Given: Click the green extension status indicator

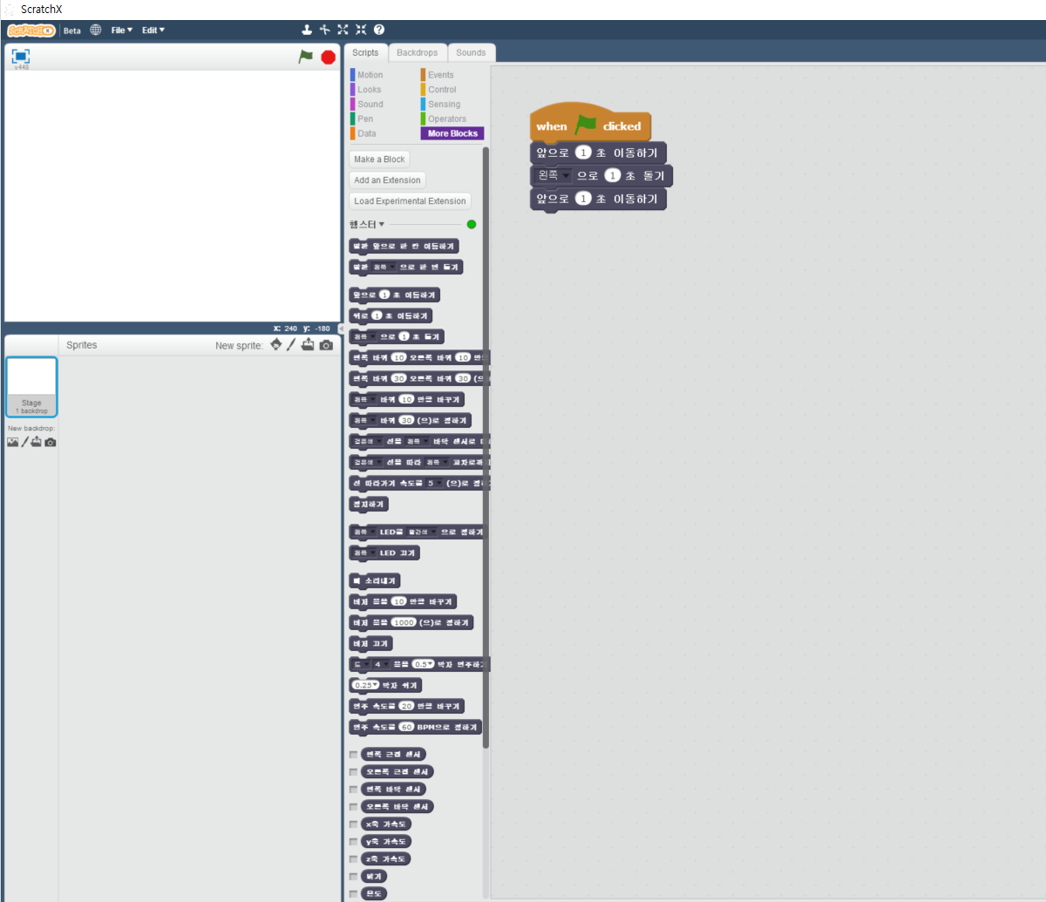Looking at the screenshot, I should [x=472, y=224].
